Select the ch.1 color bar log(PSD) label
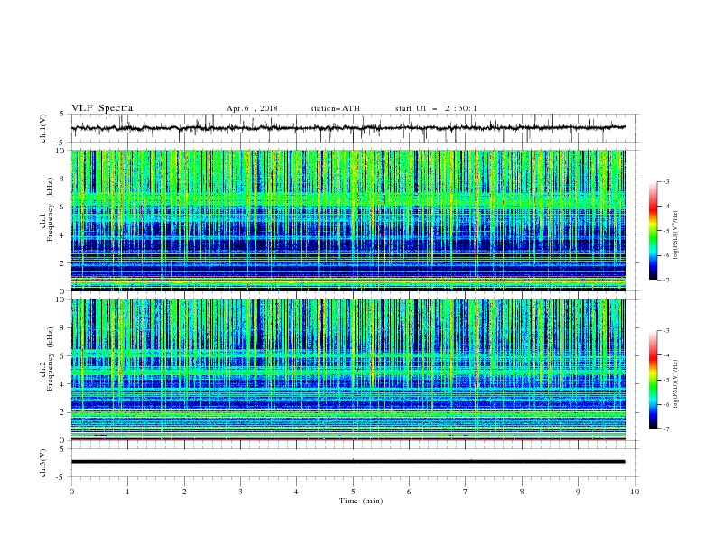Image resolution: width=715 pixels, height=552 pixels. [x=675, y=235]
